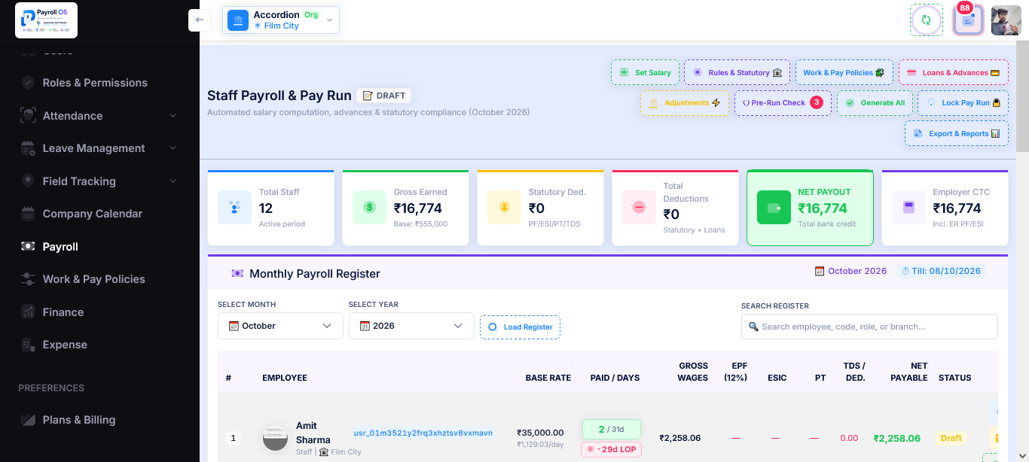The width and height of the screenshot is (1029, 462).
Task: Click Amit Sharma's avatar thumbnail
Action: tap(276, 438)
